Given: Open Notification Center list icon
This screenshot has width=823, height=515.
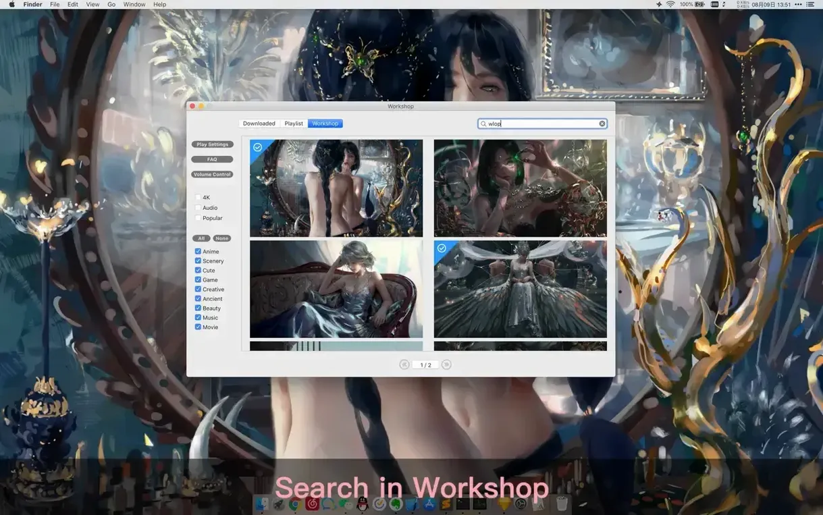Looking at the screenshot, I should (x=810, y=4).
